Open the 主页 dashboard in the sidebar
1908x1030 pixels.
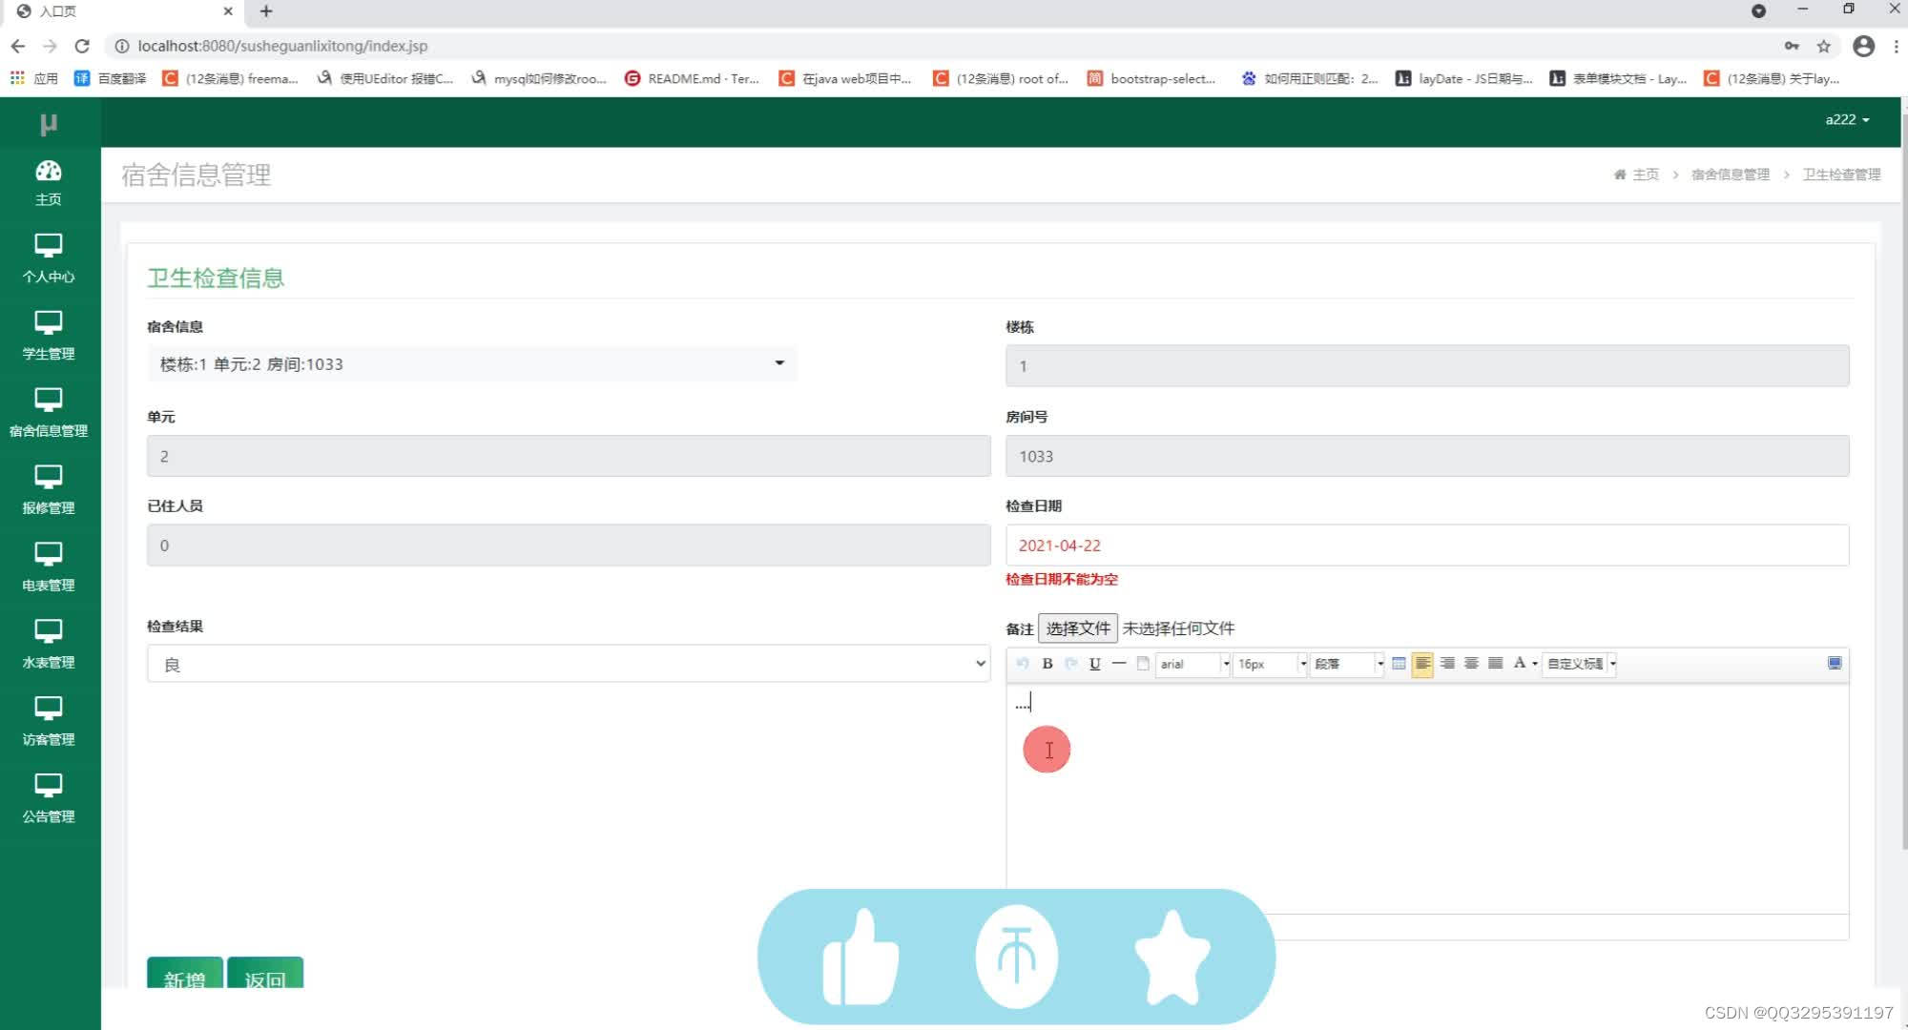49,183
